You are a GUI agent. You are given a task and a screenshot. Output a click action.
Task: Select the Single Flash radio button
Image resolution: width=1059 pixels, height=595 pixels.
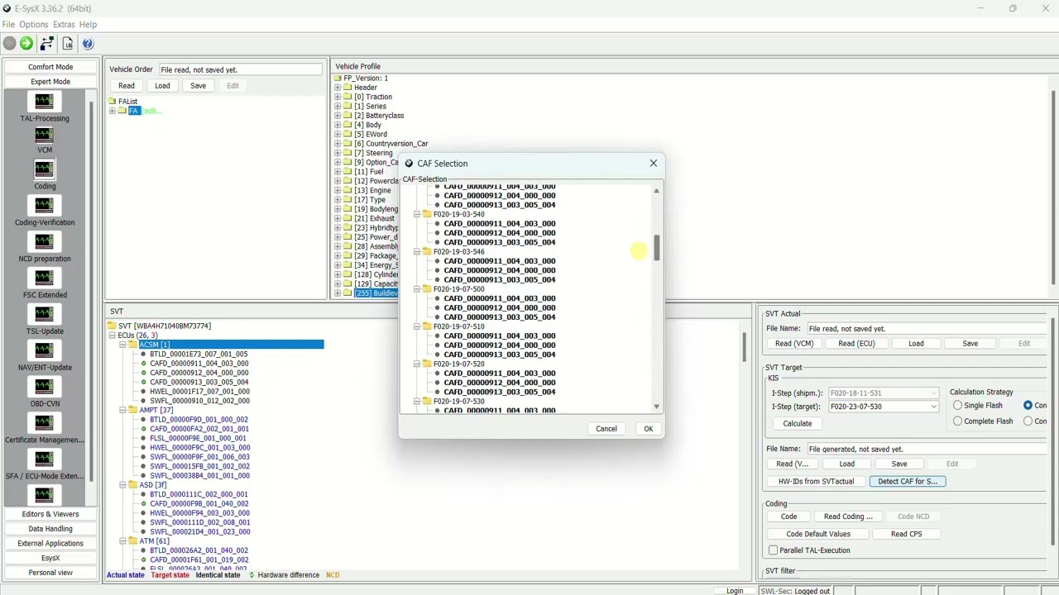pyautogui.click(x=957, y=406)
